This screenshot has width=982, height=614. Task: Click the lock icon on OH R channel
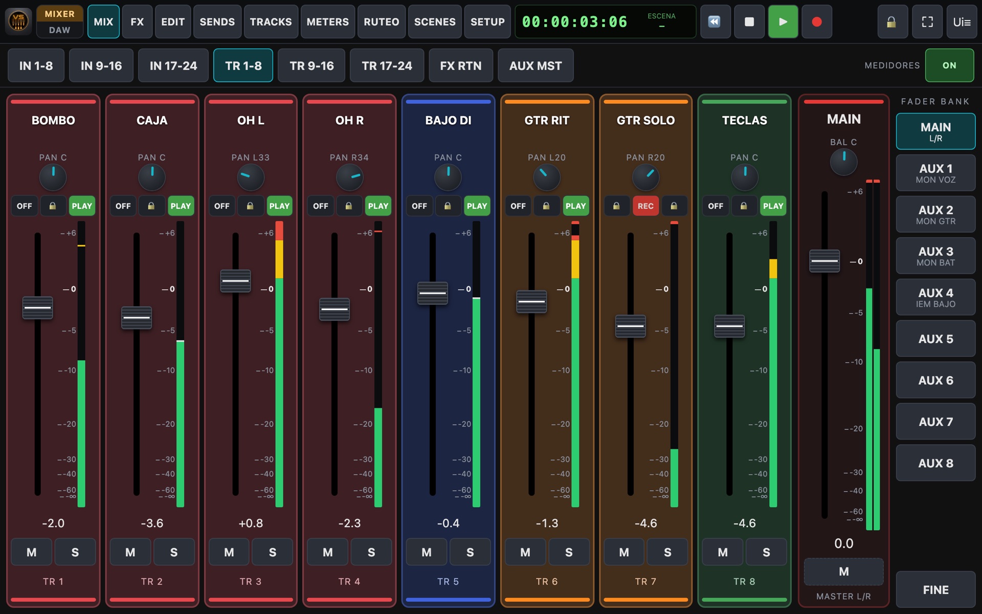coord(349,206)
